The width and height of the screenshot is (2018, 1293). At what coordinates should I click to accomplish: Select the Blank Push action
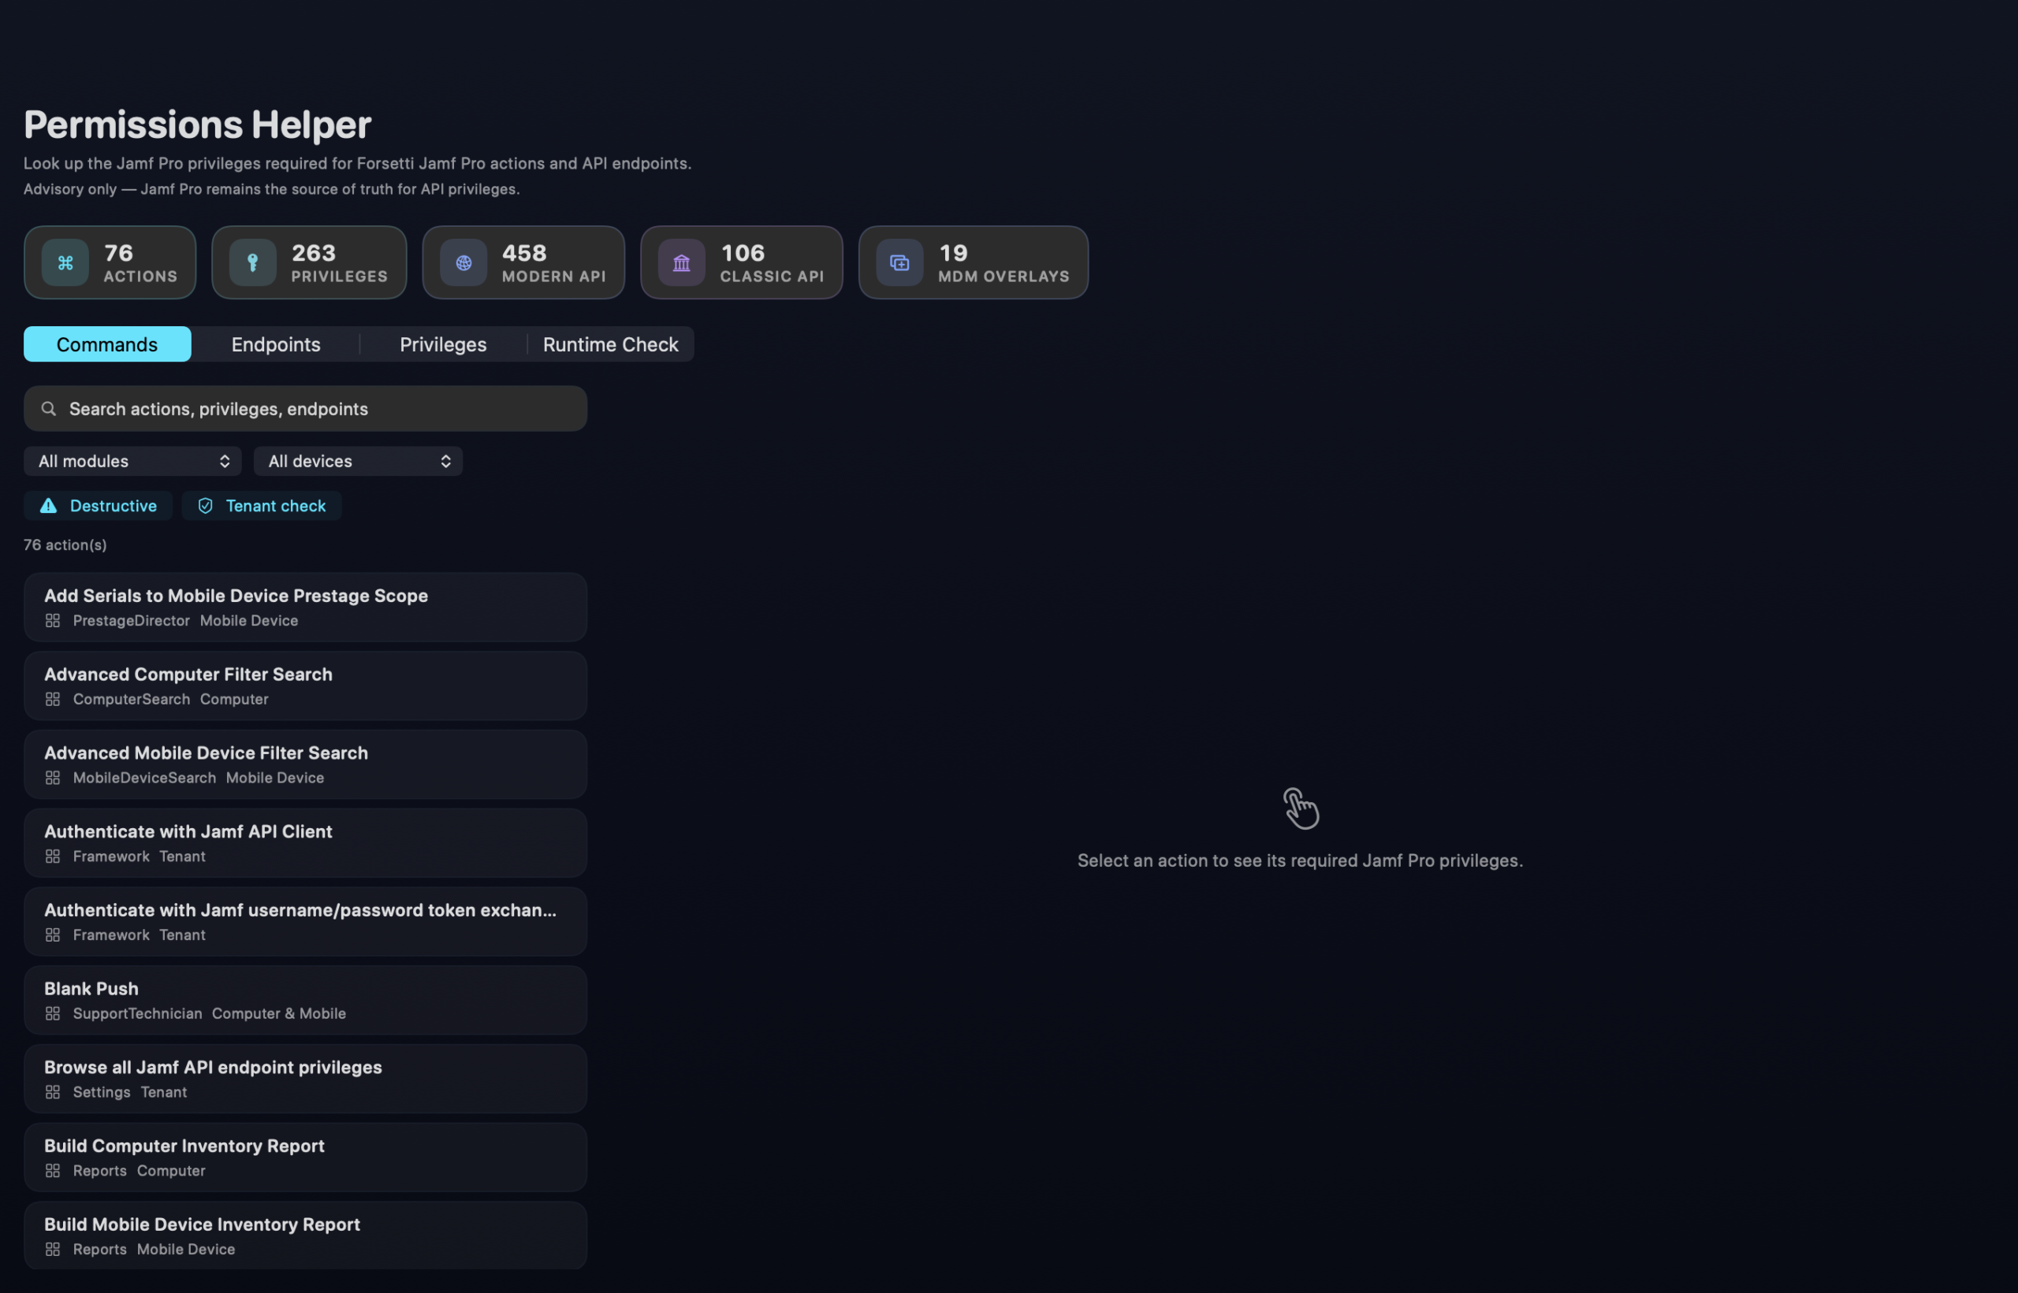point(306,1001)
